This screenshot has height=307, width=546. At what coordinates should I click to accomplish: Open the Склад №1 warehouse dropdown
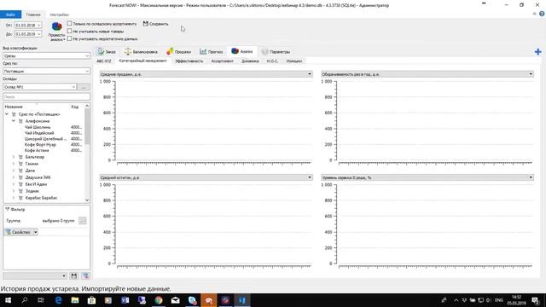[x=39, y=87]
